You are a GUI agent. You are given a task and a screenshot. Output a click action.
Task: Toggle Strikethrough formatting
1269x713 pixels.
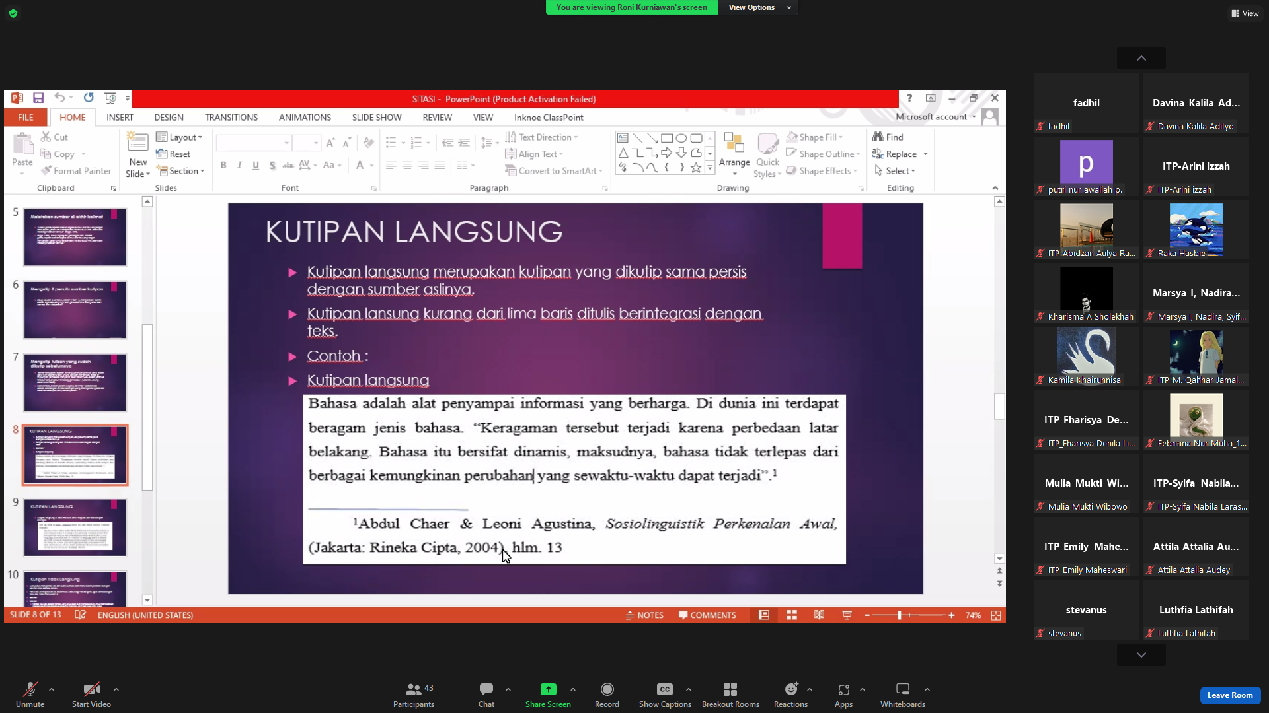tap(288, 165)
